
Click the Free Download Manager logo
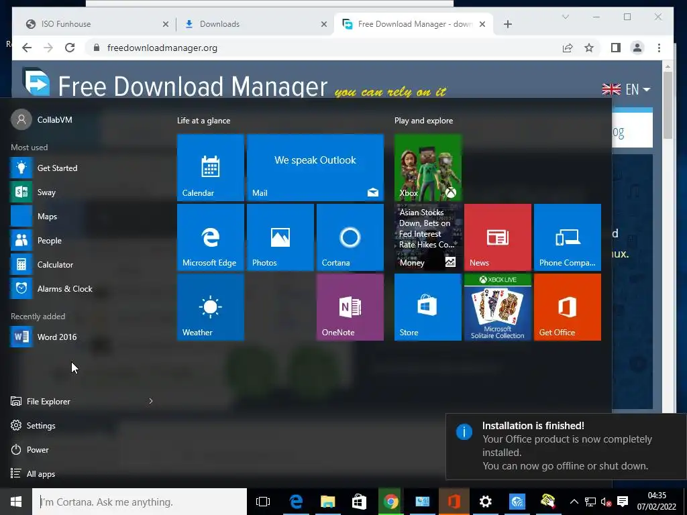pyautogui.click(x=36, y=81)
